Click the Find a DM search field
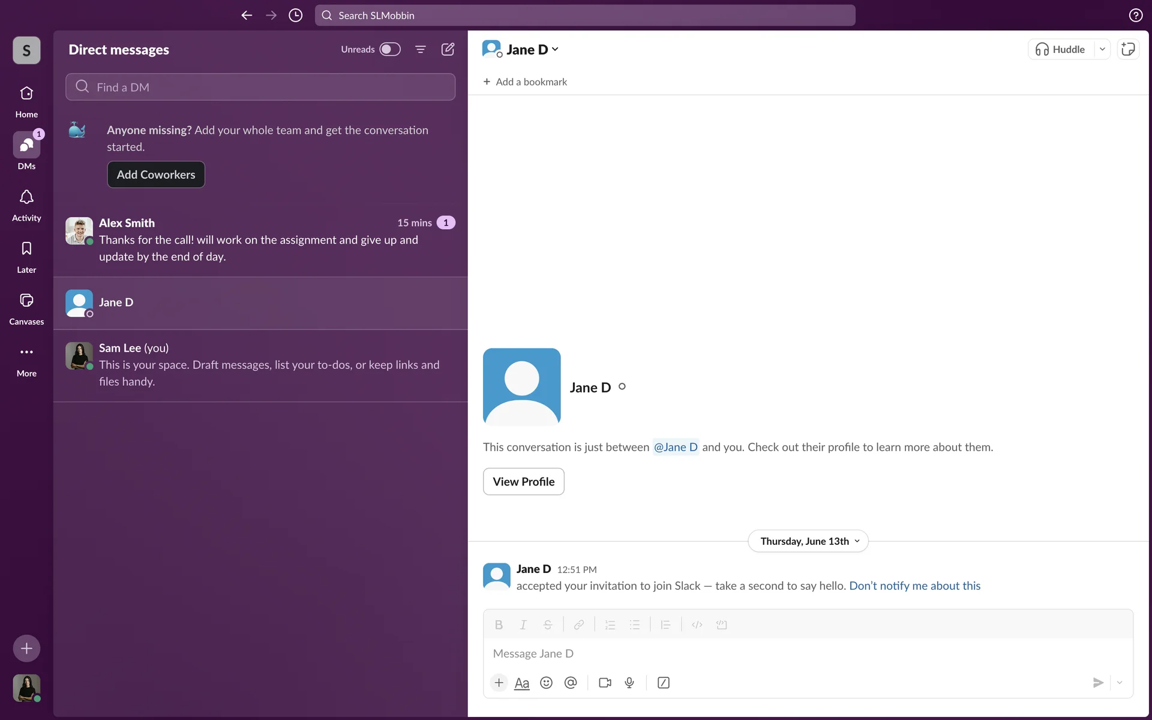Screen dimensions: 1152x720 click(260, 87)
